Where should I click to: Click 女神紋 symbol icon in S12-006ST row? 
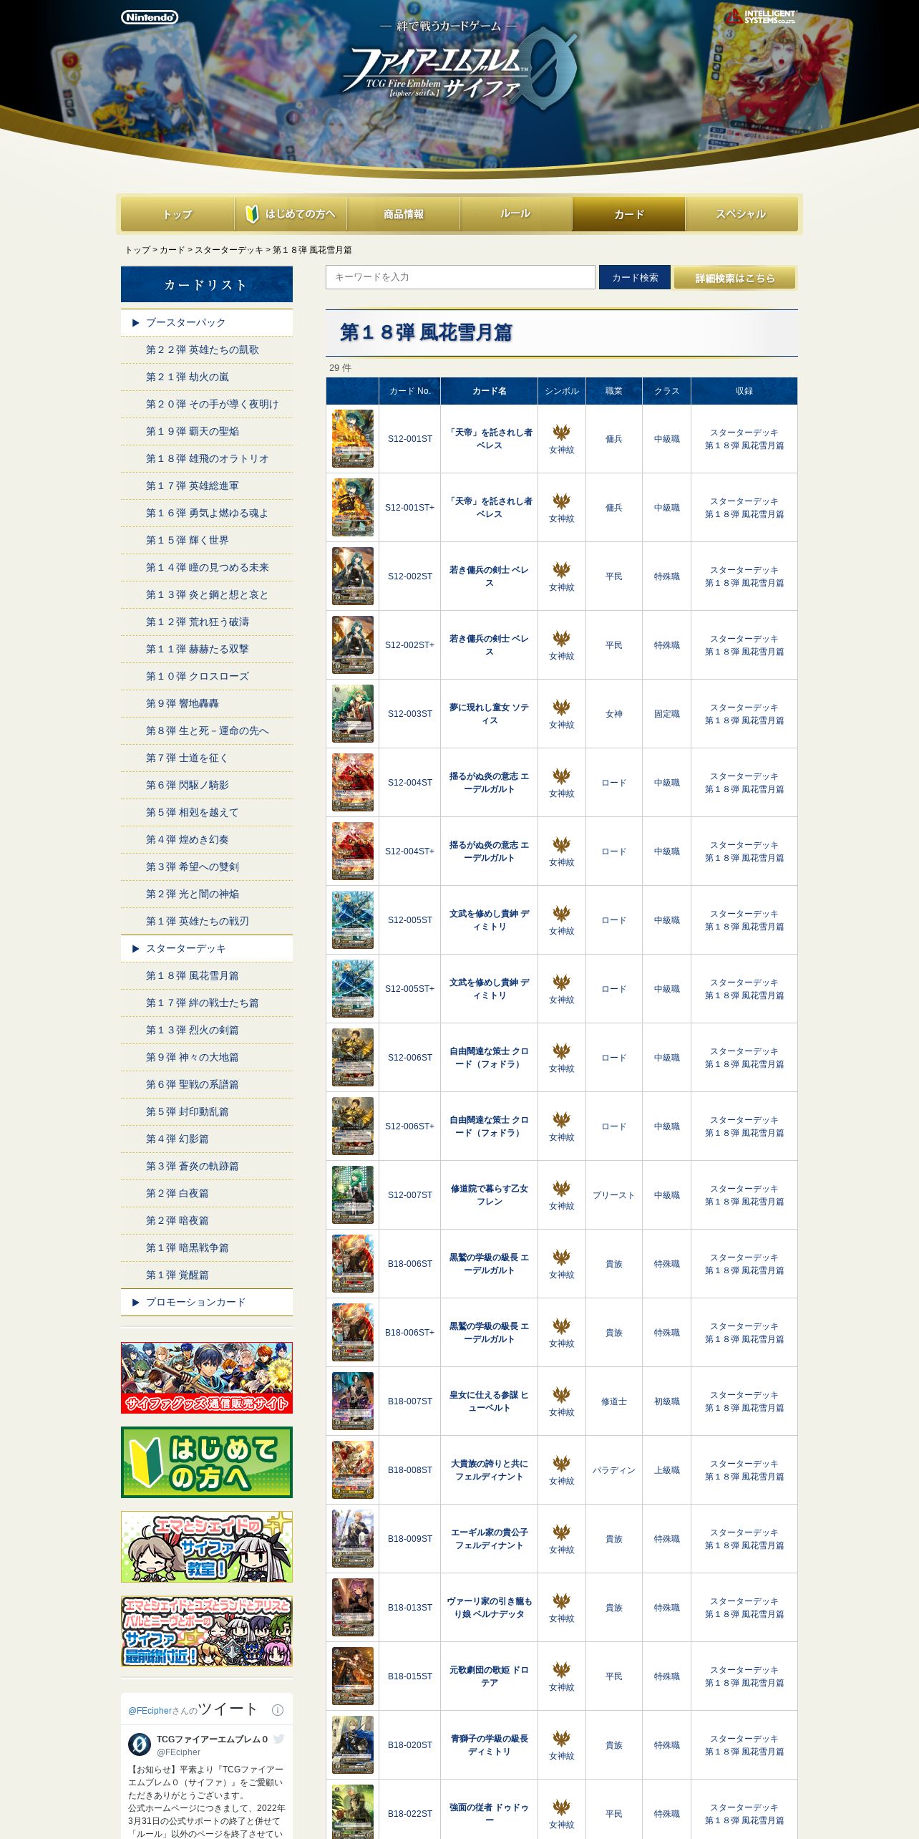coord(562,1051)
